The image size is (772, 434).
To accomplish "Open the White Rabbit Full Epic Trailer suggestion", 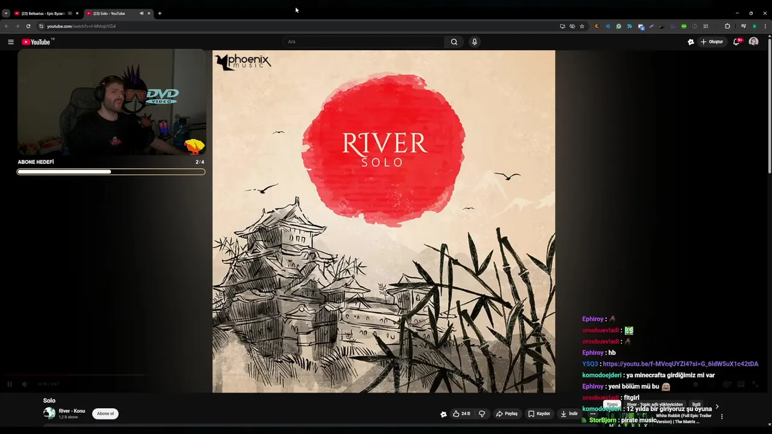I will pos(683,418).
